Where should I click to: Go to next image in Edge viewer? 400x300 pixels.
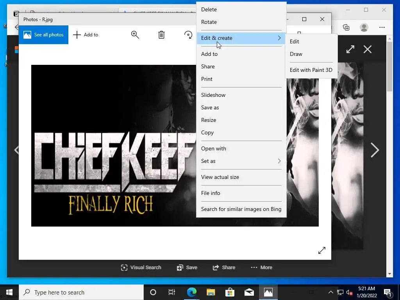coord(375,150)
